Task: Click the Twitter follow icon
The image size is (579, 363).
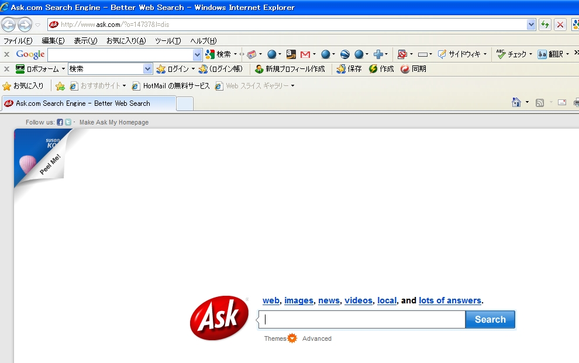Action: (68, 122)
